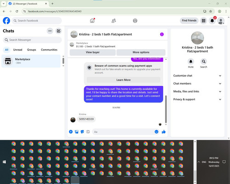Screen dimensions: 230x184
Task: Toggle conversation information purple icon
Action: tap(162, 34)
